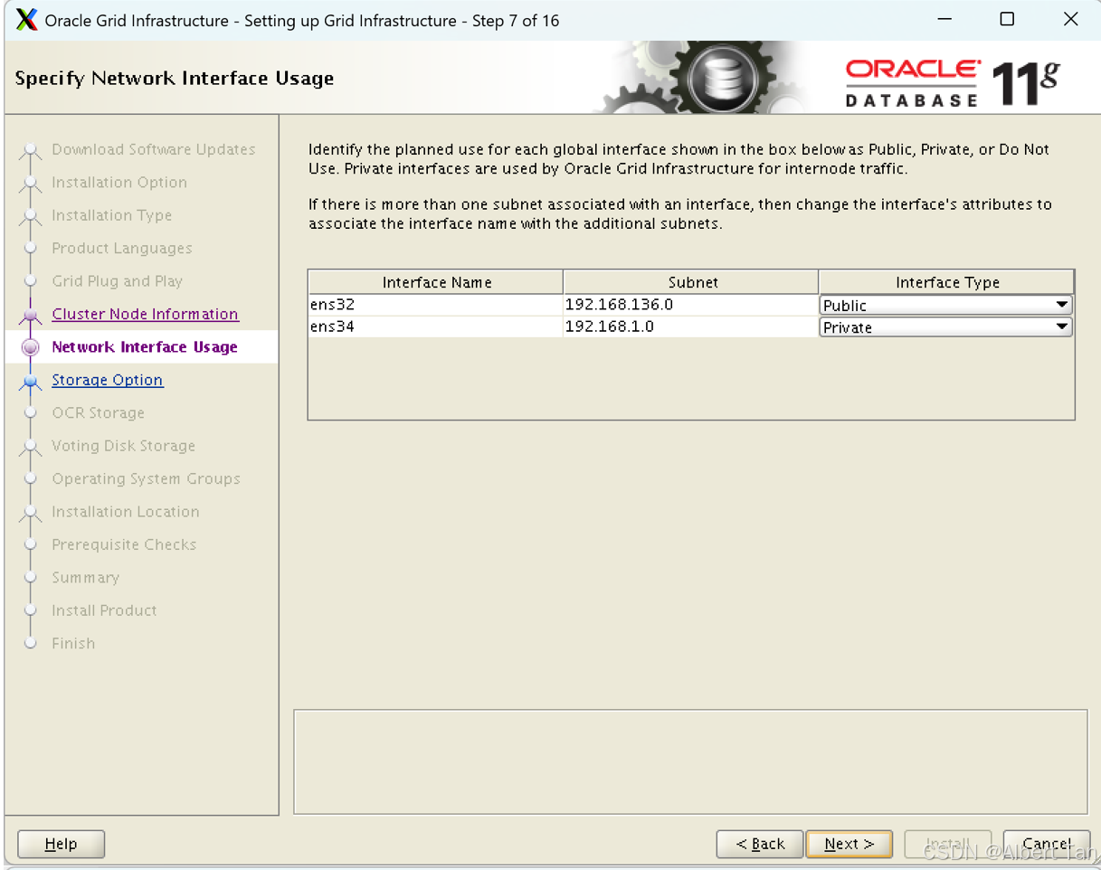Click the Back button
This screenshot has height=870, width=1101.
click(759, 844)
